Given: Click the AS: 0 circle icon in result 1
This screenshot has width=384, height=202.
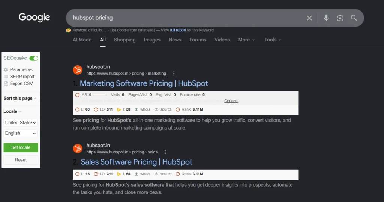Looking at the screenshot, I should (77, 95).
